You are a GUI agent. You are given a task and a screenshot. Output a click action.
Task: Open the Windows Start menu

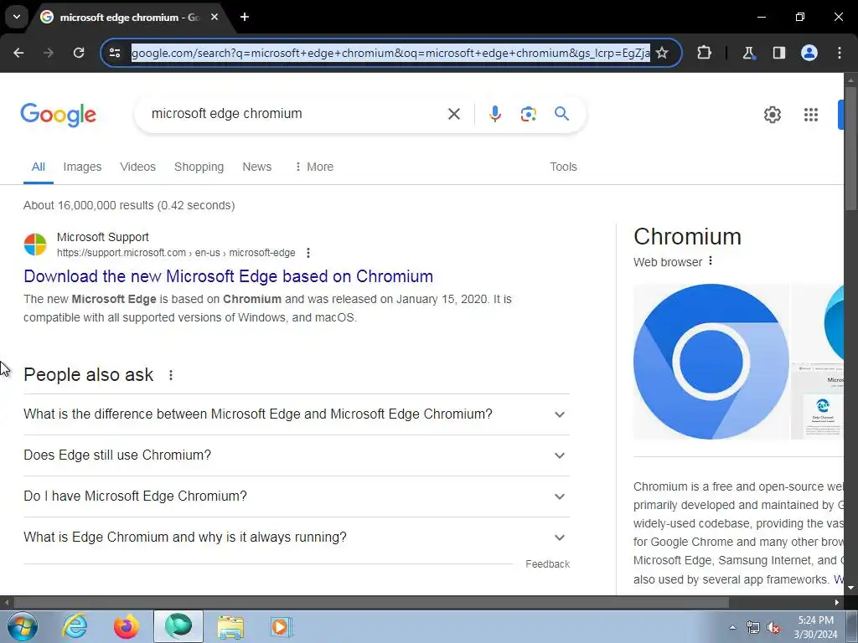tap(22, 626)
